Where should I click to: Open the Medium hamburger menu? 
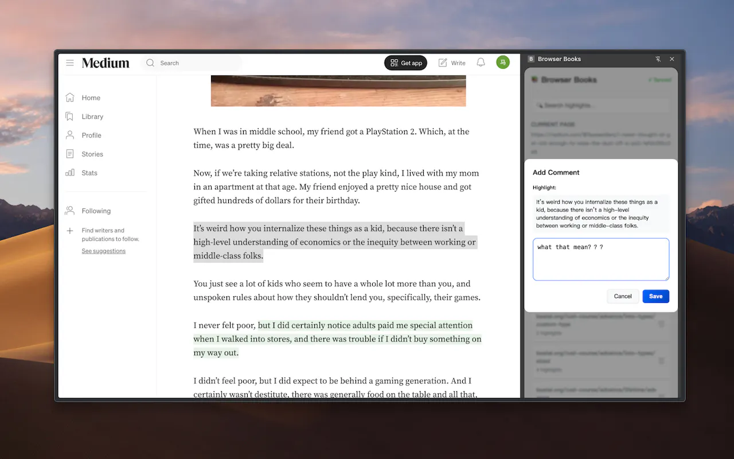tap(70, 63)
